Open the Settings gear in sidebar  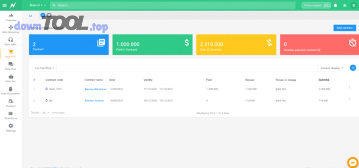[11, 128]
